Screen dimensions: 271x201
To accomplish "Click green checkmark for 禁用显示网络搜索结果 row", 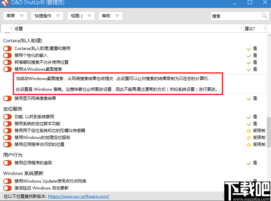I will click(x=249, y=99).
